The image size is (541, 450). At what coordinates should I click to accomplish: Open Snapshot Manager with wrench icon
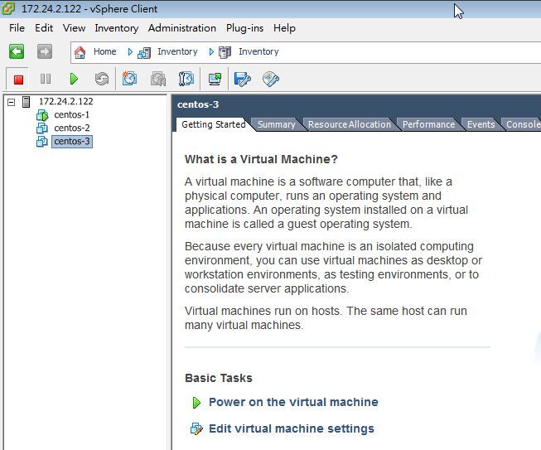click(x=186, y=79)
